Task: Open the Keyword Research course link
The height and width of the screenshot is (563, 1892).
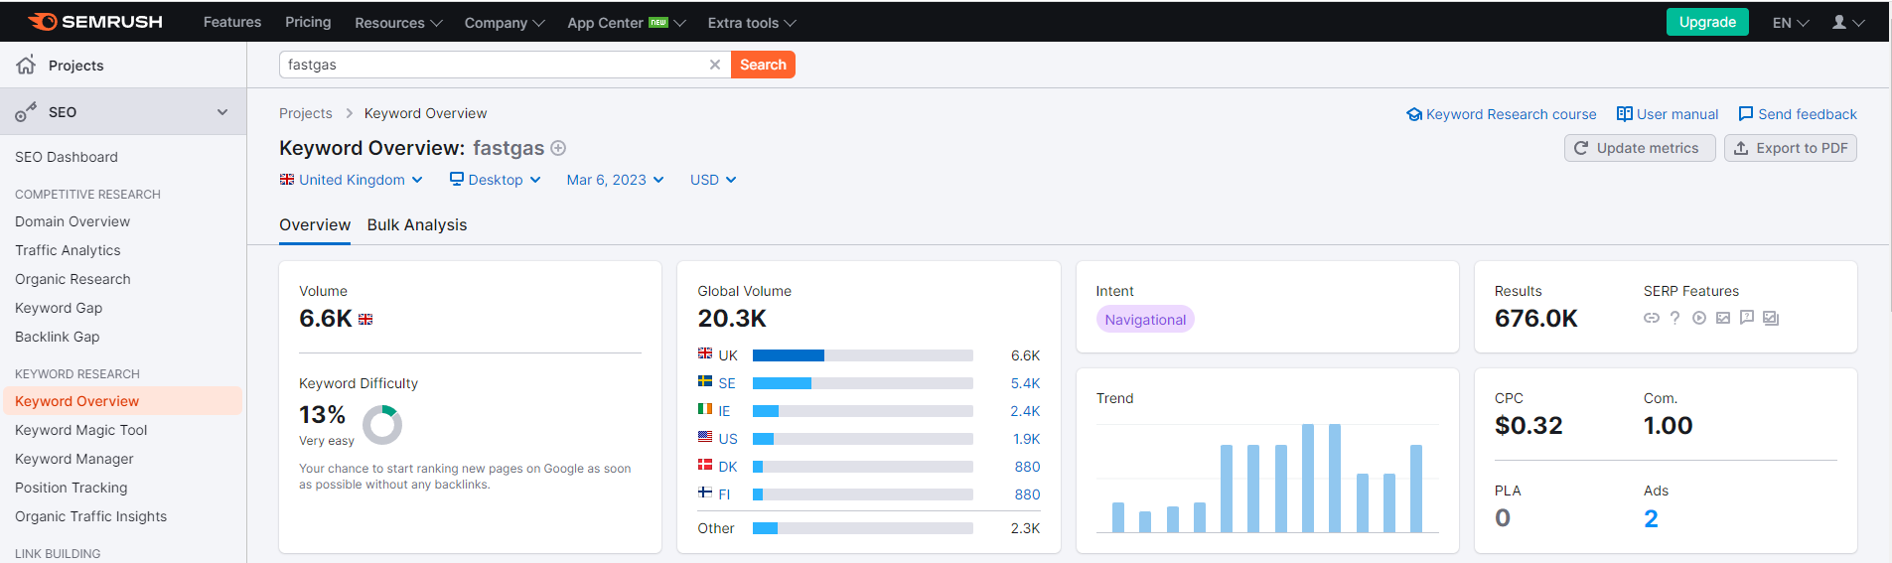Action: click(1502, 114)
